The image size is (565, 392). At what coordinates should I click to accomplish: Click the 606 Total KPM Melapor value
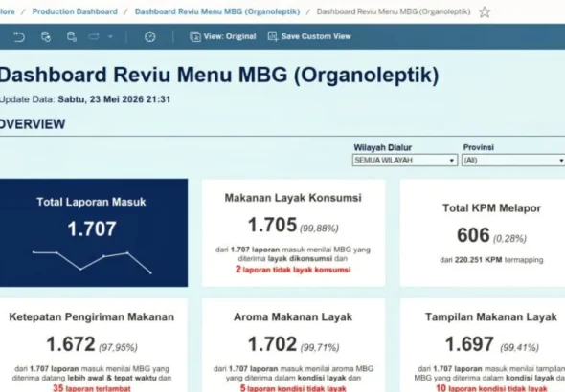point(473,235)
